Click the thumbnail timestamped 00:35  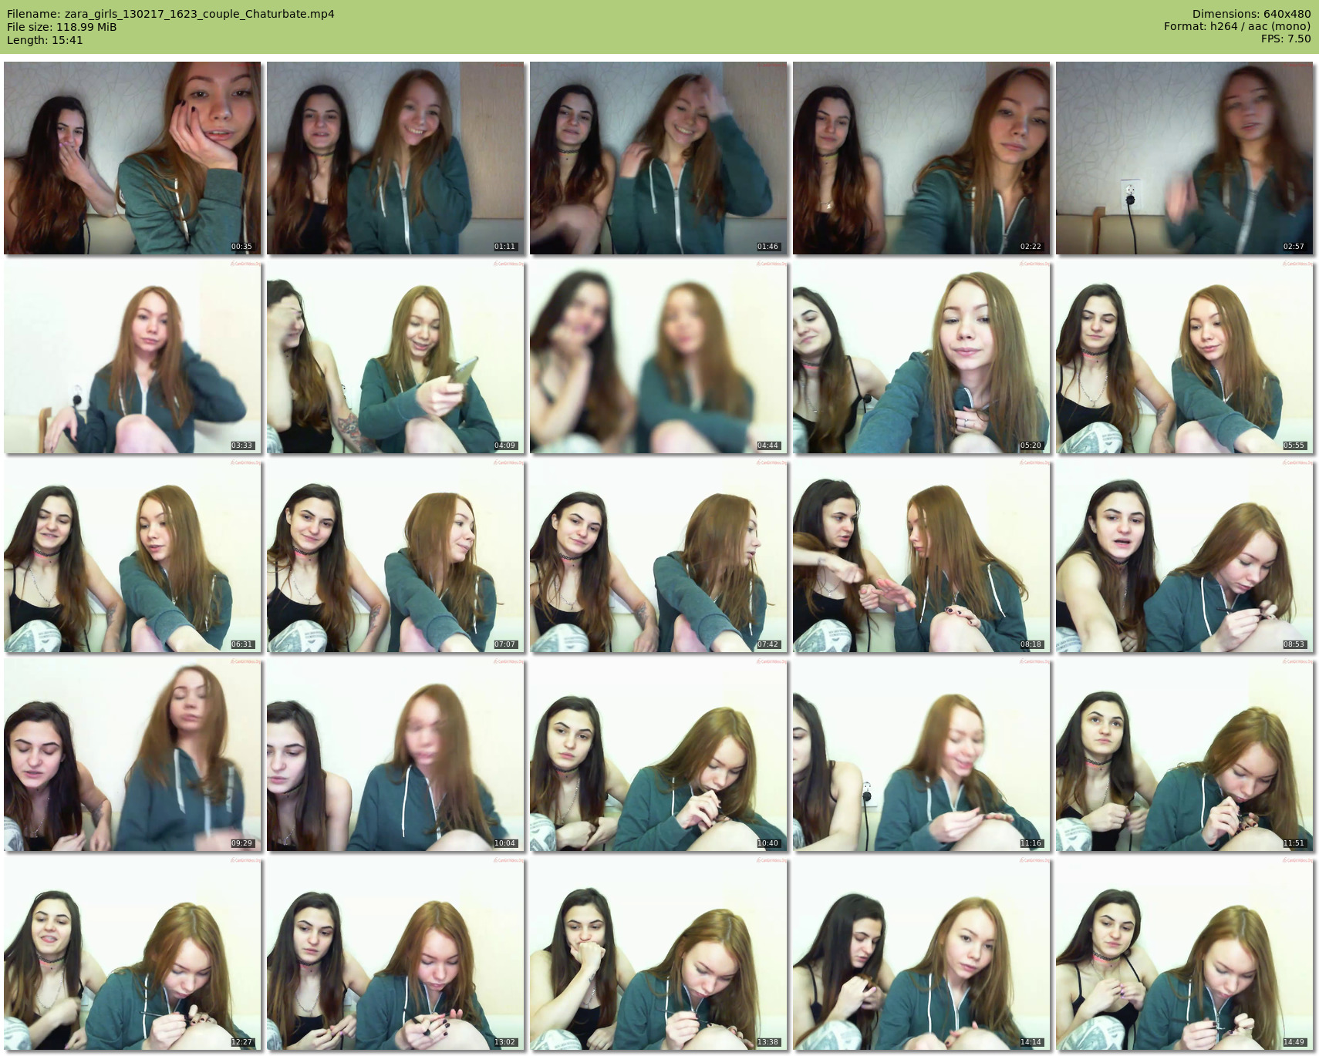(133, 158)
